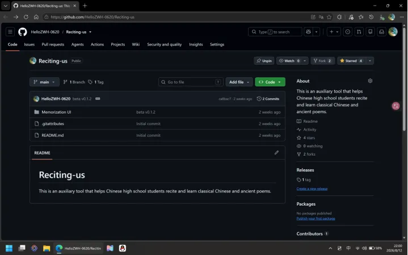Focus the Type / to search box
Screen dimensions: 408x255
(x=275, y=32)
